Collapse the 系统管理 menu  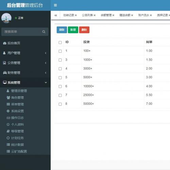25,83
